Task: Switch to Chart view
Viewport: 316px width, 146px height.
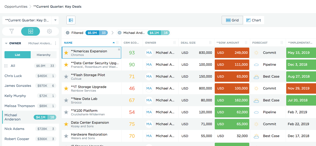Action: pos(253,20)
